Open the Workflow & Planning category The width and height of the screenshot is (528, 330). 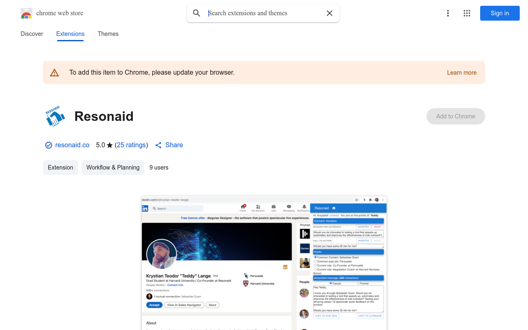(x=113, y=167)
